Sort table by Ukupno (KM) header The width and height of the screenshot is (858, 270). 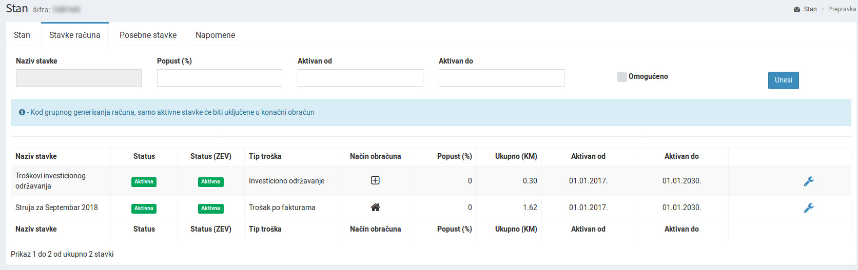point(516,156)
